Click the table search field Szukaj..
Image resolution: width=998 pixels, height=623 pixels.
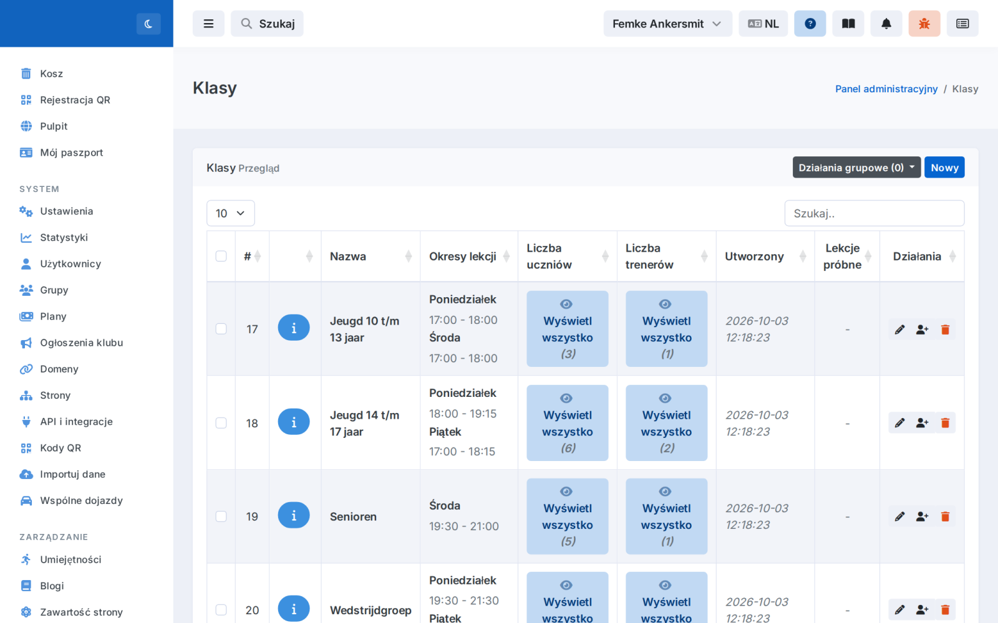(874, 213)
